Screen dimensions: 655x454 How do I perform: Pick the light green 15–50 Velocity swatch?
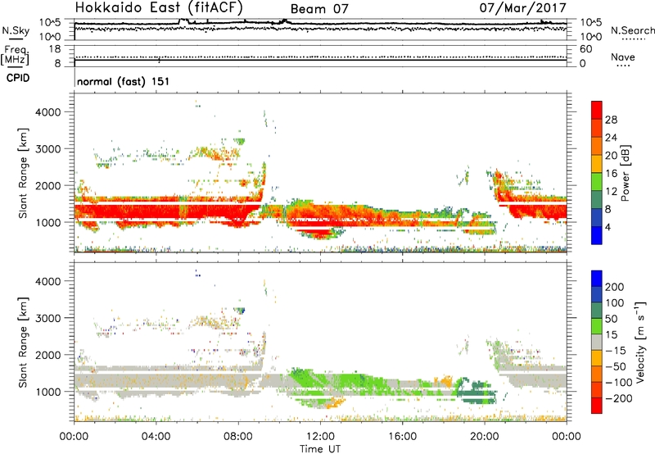click(x=597, y=326)
